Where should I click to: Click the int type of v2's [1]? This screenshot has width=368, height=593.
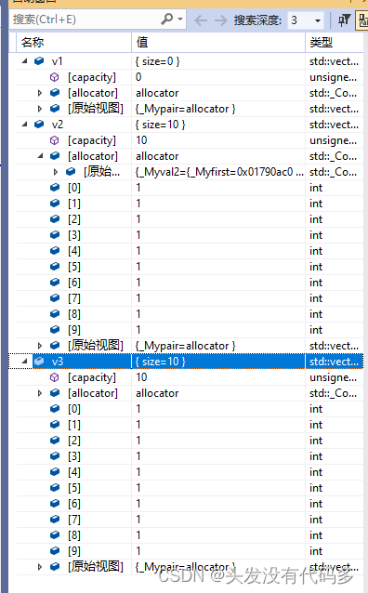pos(316,204)
